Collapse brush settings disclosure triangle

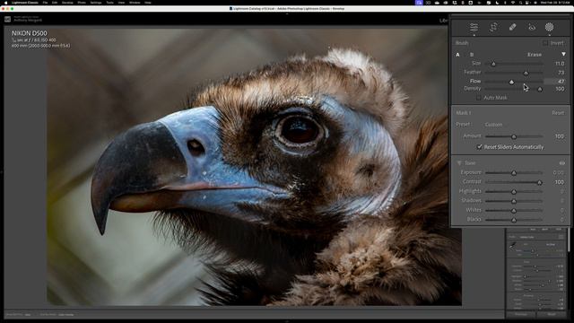[563, 54]
